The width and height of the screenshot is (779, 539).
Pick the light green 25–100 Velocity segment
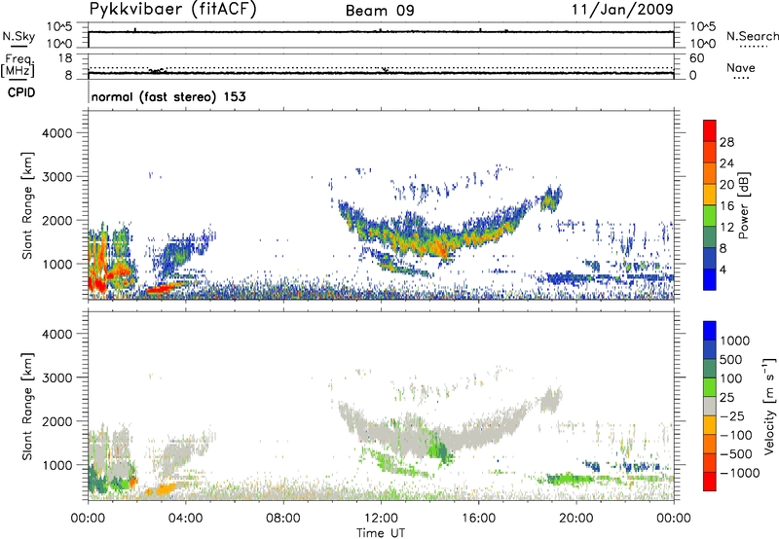tap(710, 388)
